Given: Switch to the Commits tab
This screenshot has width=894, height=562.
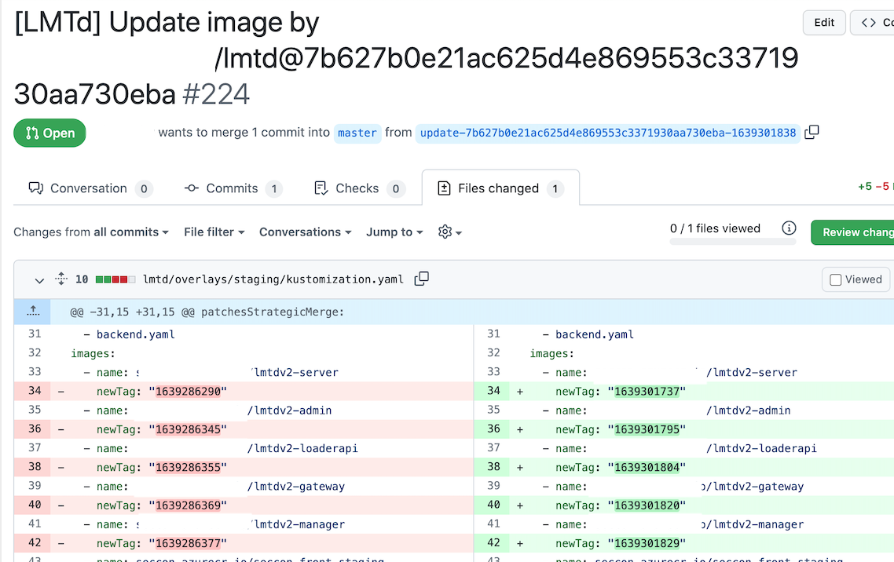Looking at the screenshot, I should pos(233,188).
